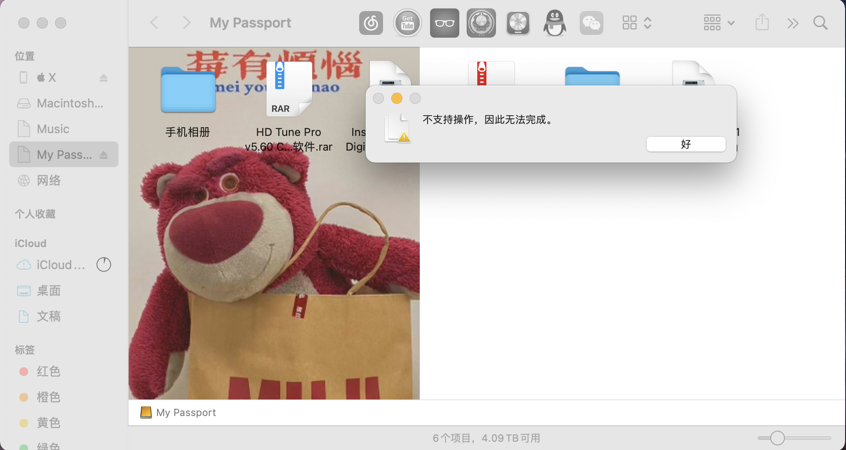Launch the GetTube toolbar app
Image resolution: width=846 pixels, height=450 pixels.
(407, 23)
